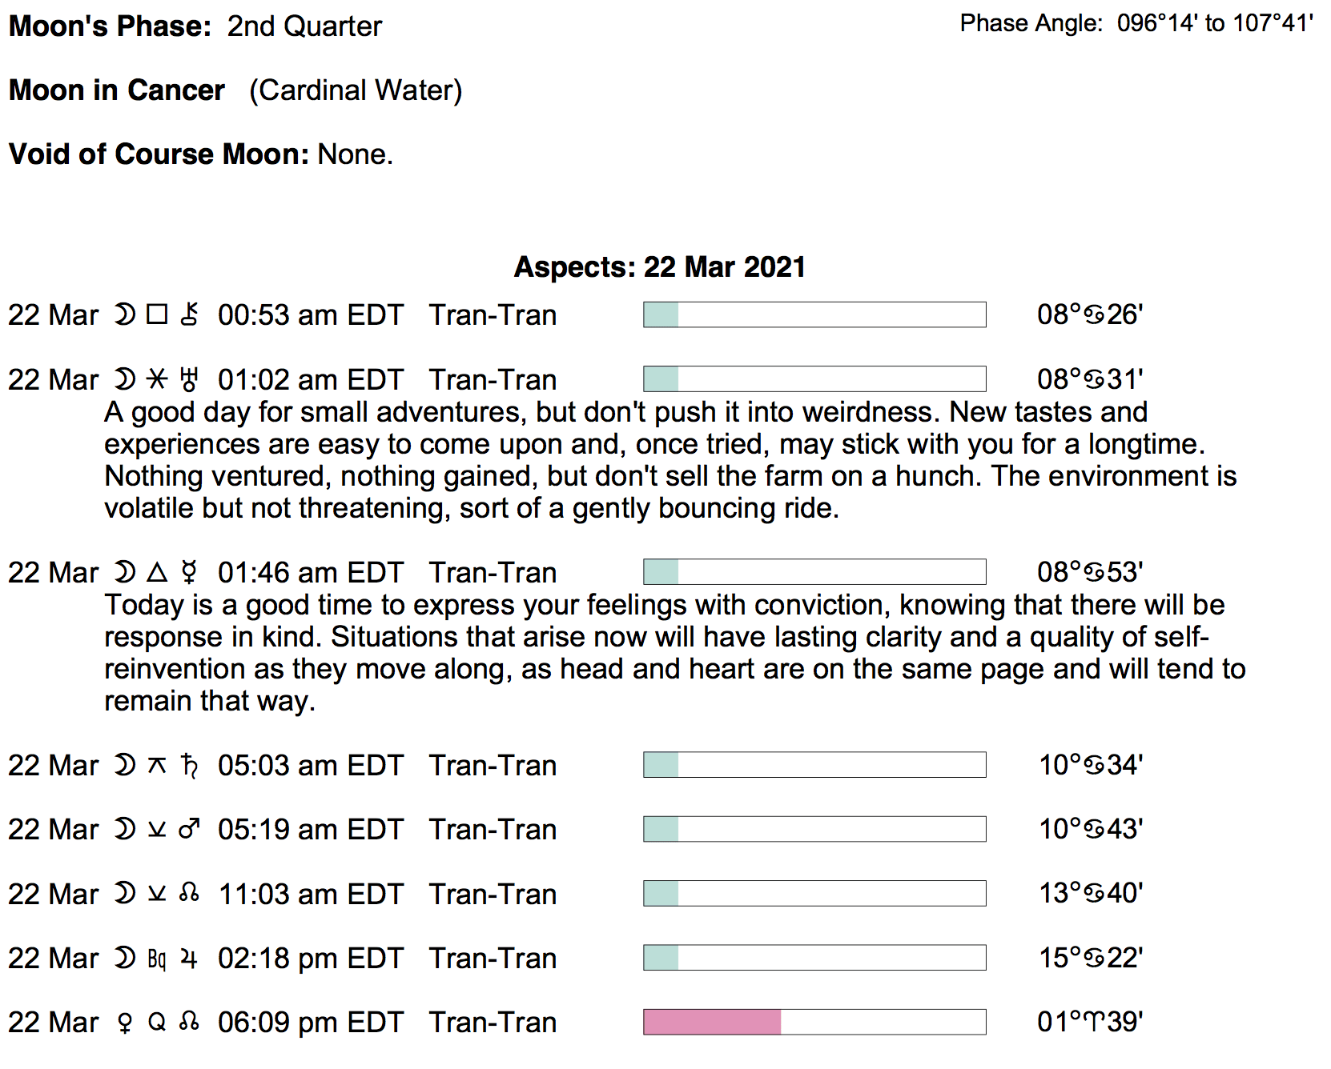
Task: Click the Uranus glyph in the 01:02 am aspect
Action: tap(189, 379)
